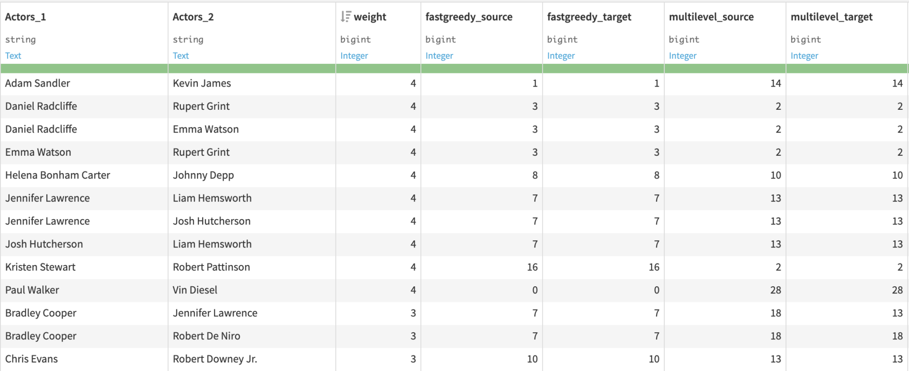
Task: Click the Text meaning link under Actors_1
Action: (x=13, y=56)
